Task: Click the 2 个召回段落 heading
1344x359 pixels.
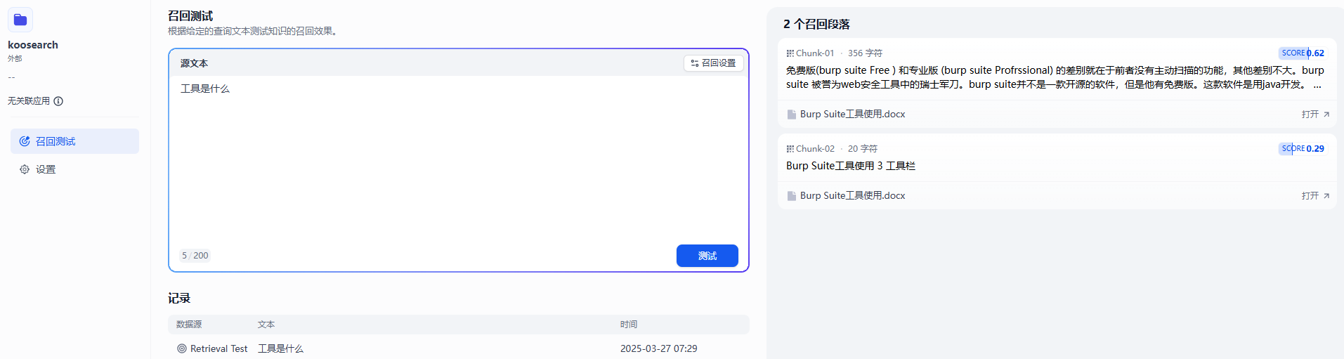Action: (816, 24)
